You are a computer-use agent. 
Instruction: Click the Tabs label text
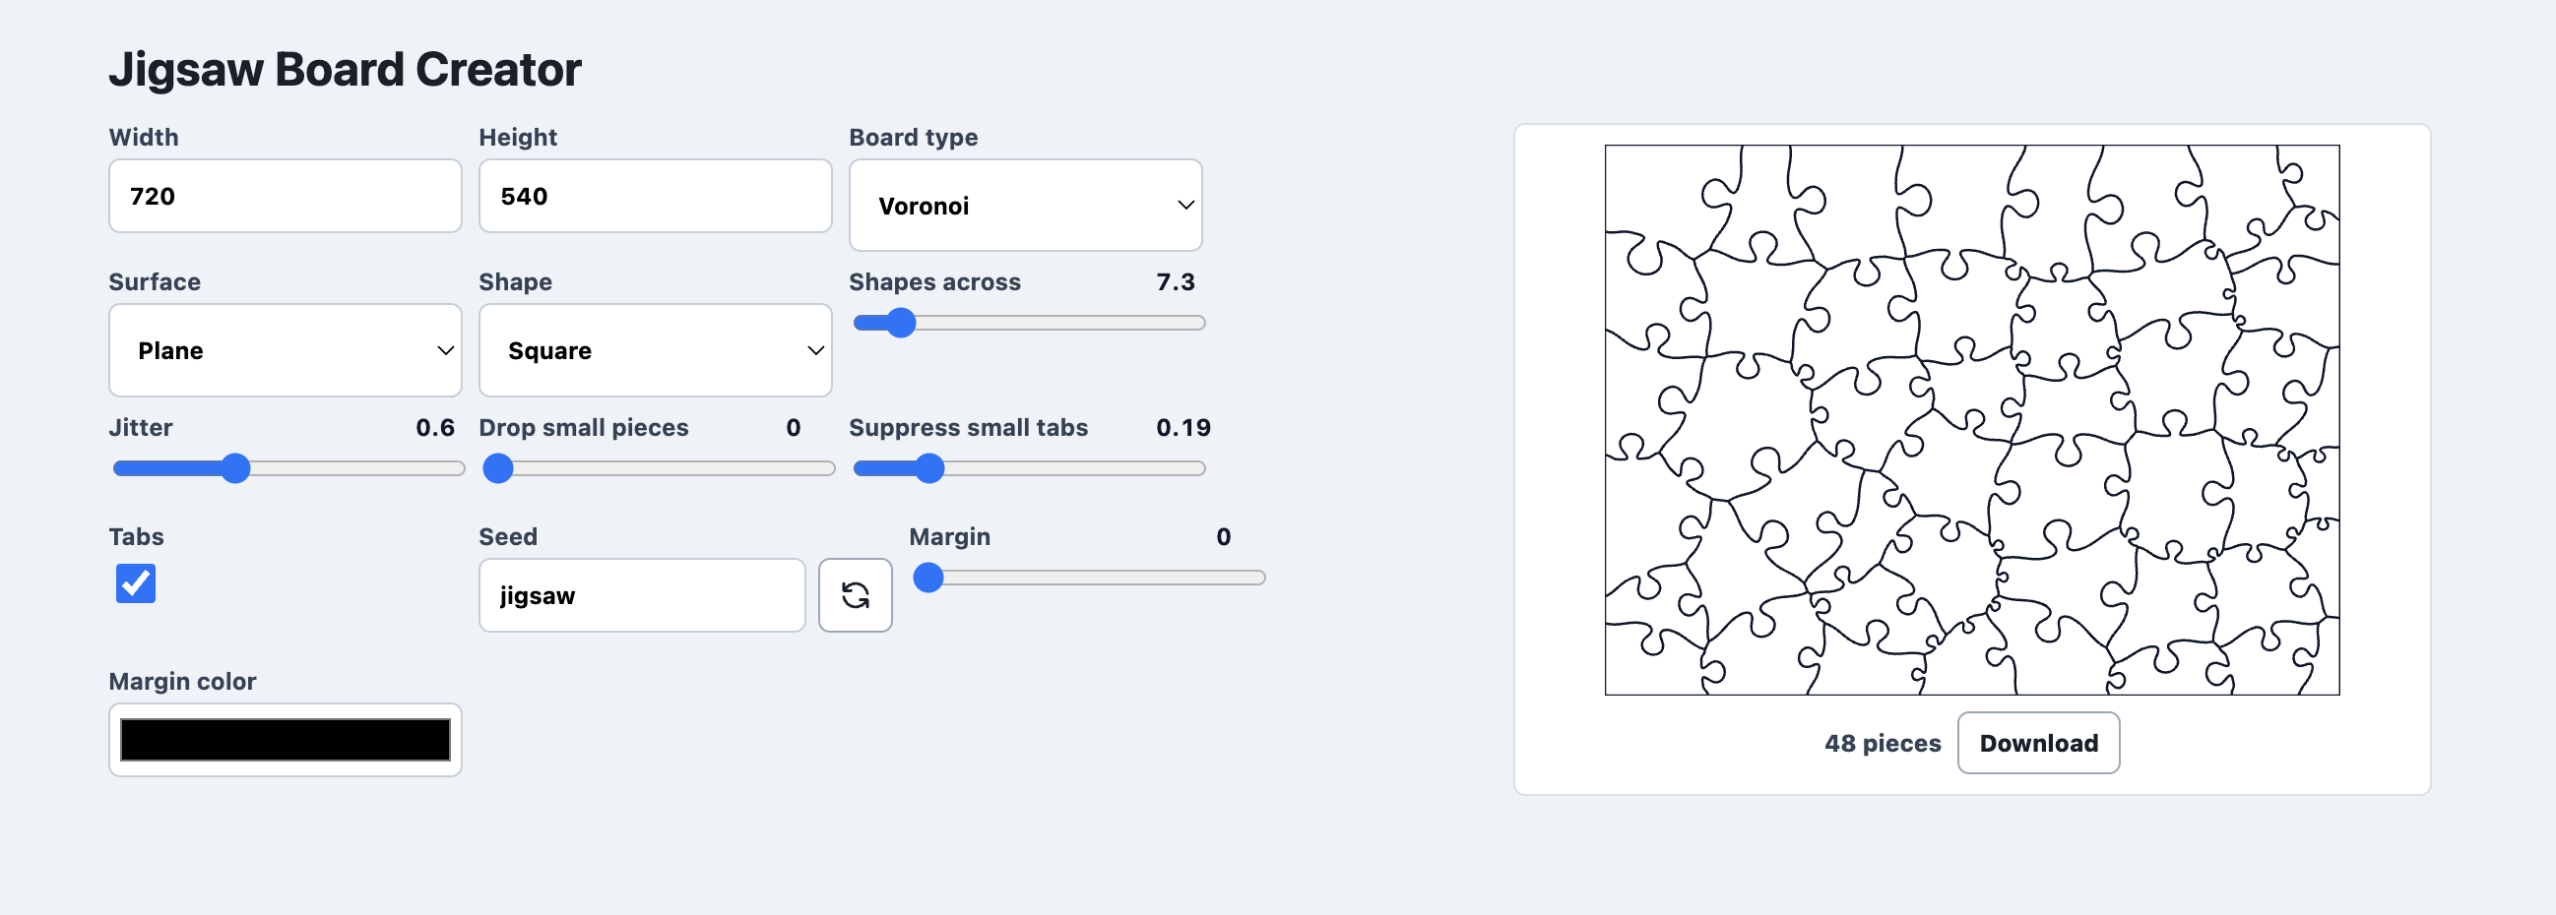(x=136, y=536)
